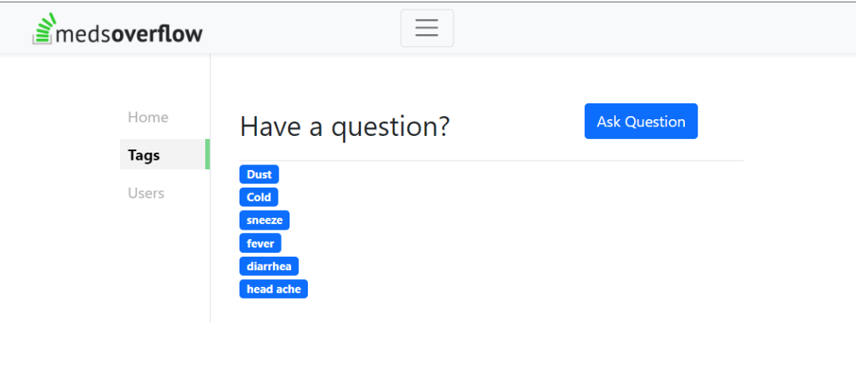This screenshot has height=391, width=856.
Task: Select the Dust tag badge
Action: click(x=259, y=175)
